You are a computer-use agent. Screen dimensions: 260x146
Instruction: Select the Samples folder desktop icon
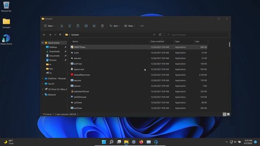click(x=6, y=24)
